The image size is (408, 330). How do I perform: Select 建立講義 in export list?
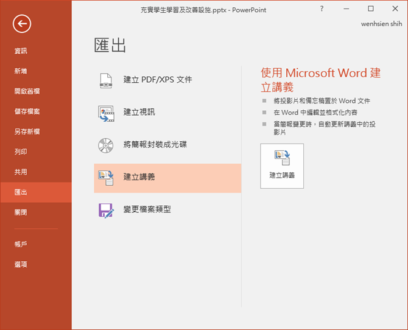pos(167,178)
